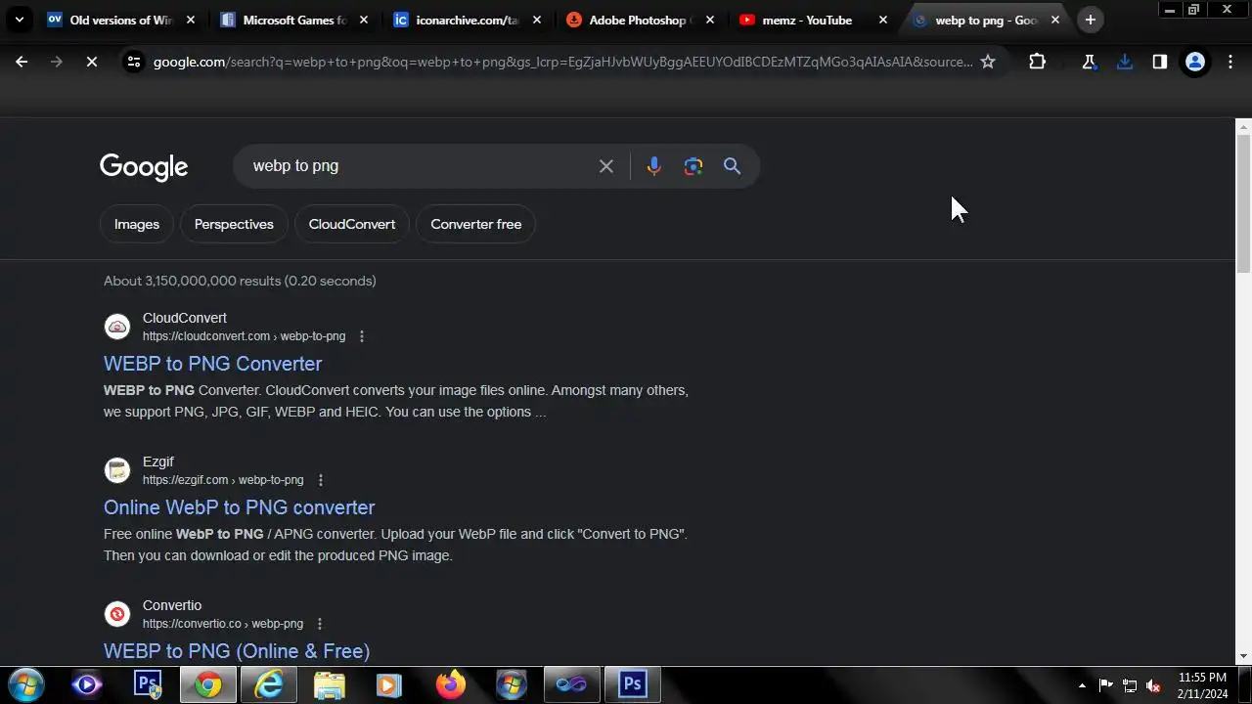Filter results by Perspectives chip
This screenshot has width=1252, height=704.
click(x=234, y=224)
